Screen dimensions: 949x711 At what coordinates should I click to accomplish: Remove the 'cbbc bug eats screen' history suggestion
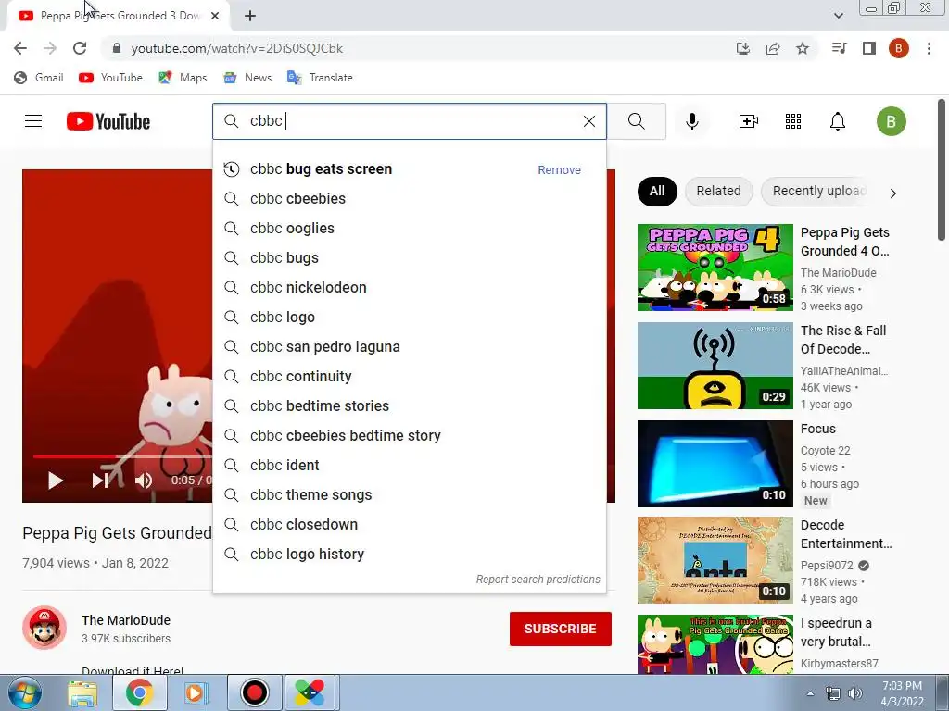(x=559, y=170)
